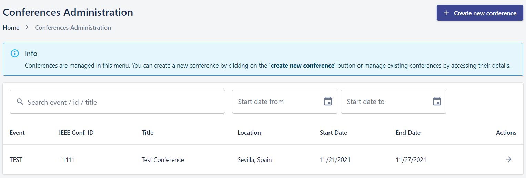Click the Start date to input field
This screenshot has height=178, width=526.
click(x=394, y=102)
